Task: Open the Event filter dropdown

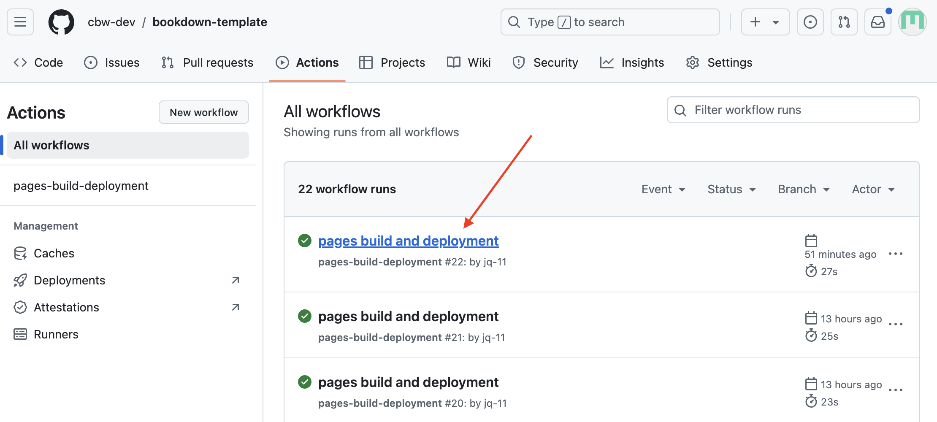Action: [663, 189]
